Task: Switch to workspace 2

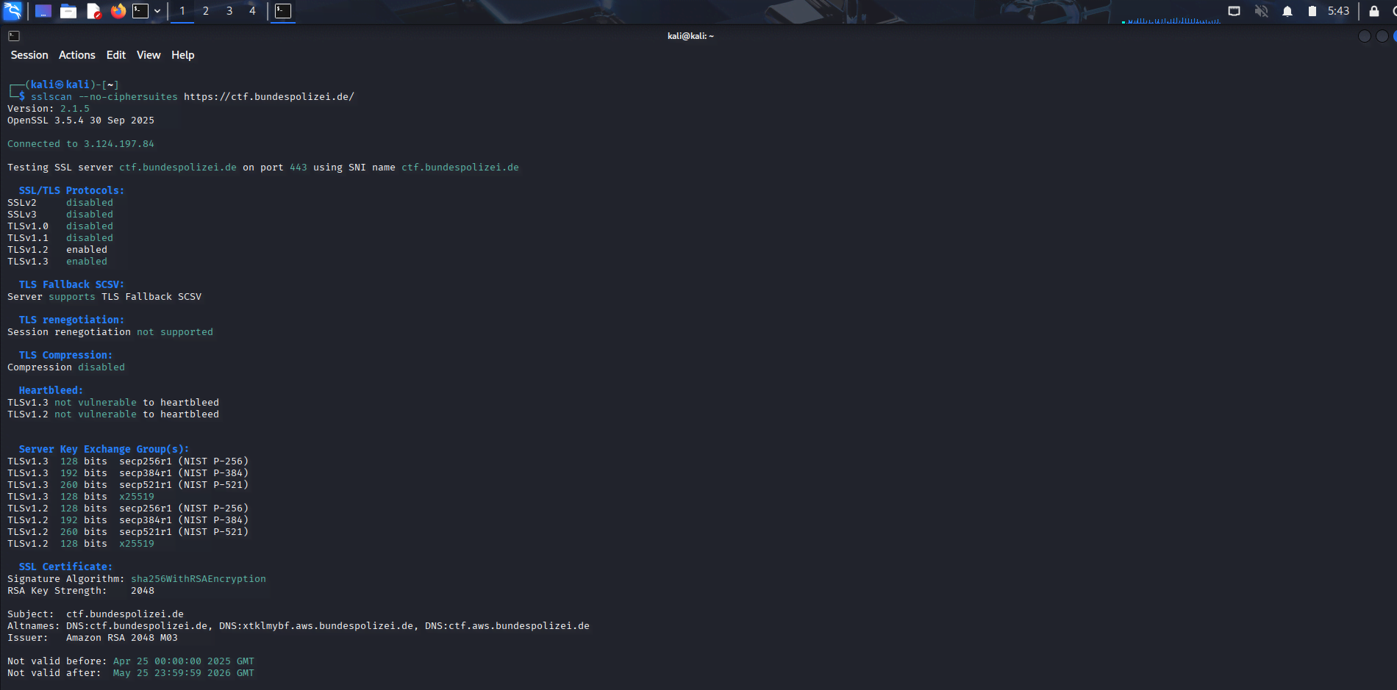Action: pyautogui.click(x=206, y=11)
